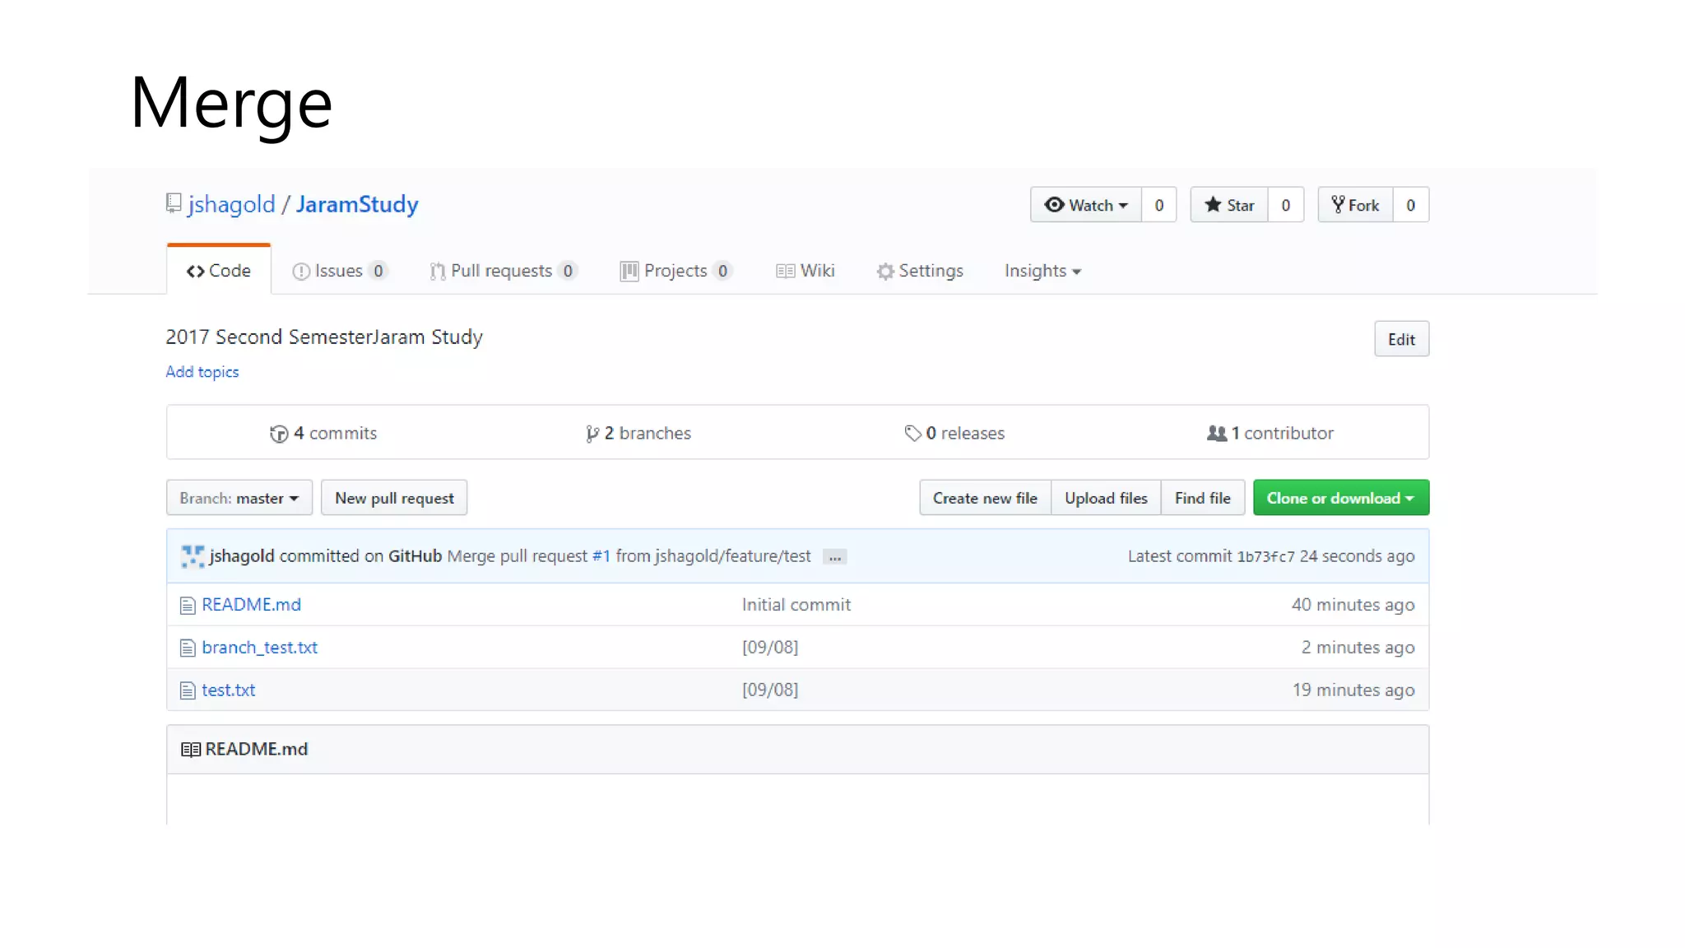Click the commits history clock icon
Image resolution: width=1685 pixels, height=948 pixels.
tap(279, 434)
